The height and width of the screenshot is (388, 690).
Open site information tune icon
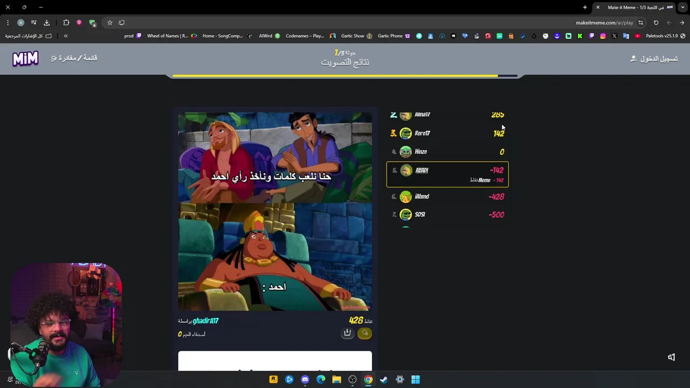point(640,23)
